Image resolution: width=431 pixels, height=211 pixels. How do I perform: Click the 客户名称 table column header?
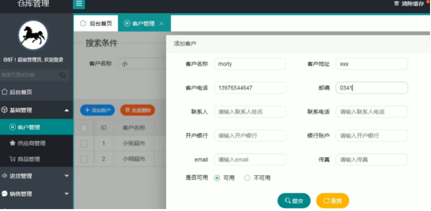[x=134, y=127]
